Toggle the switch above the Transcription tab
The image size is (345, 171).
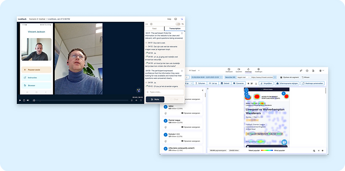point(178,24)
